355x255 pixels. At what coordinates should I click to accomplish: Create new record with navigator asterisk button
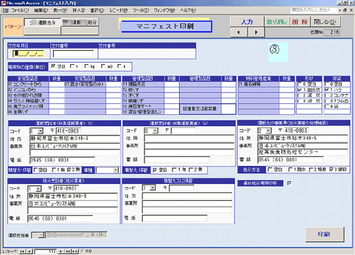(75, 251)
